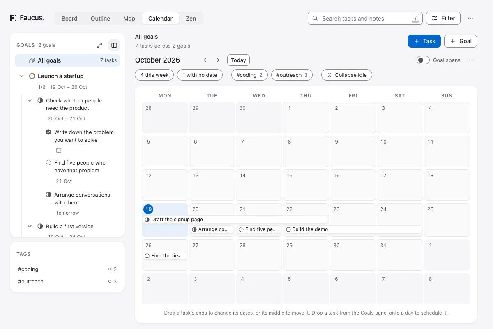Select the day cell for 31

pos(400,255)
